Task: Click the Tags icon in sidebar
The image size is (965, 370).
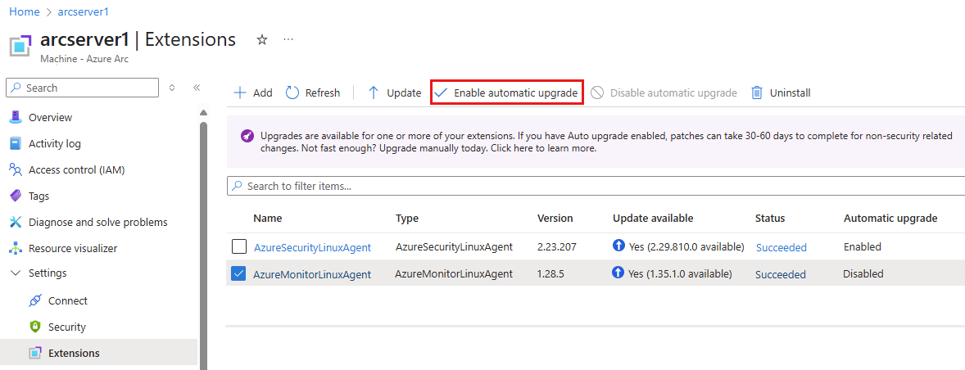Action: coord(15,196)
